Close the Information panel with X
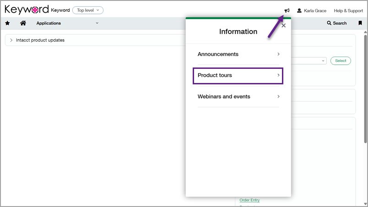 [x=283, y=26]
